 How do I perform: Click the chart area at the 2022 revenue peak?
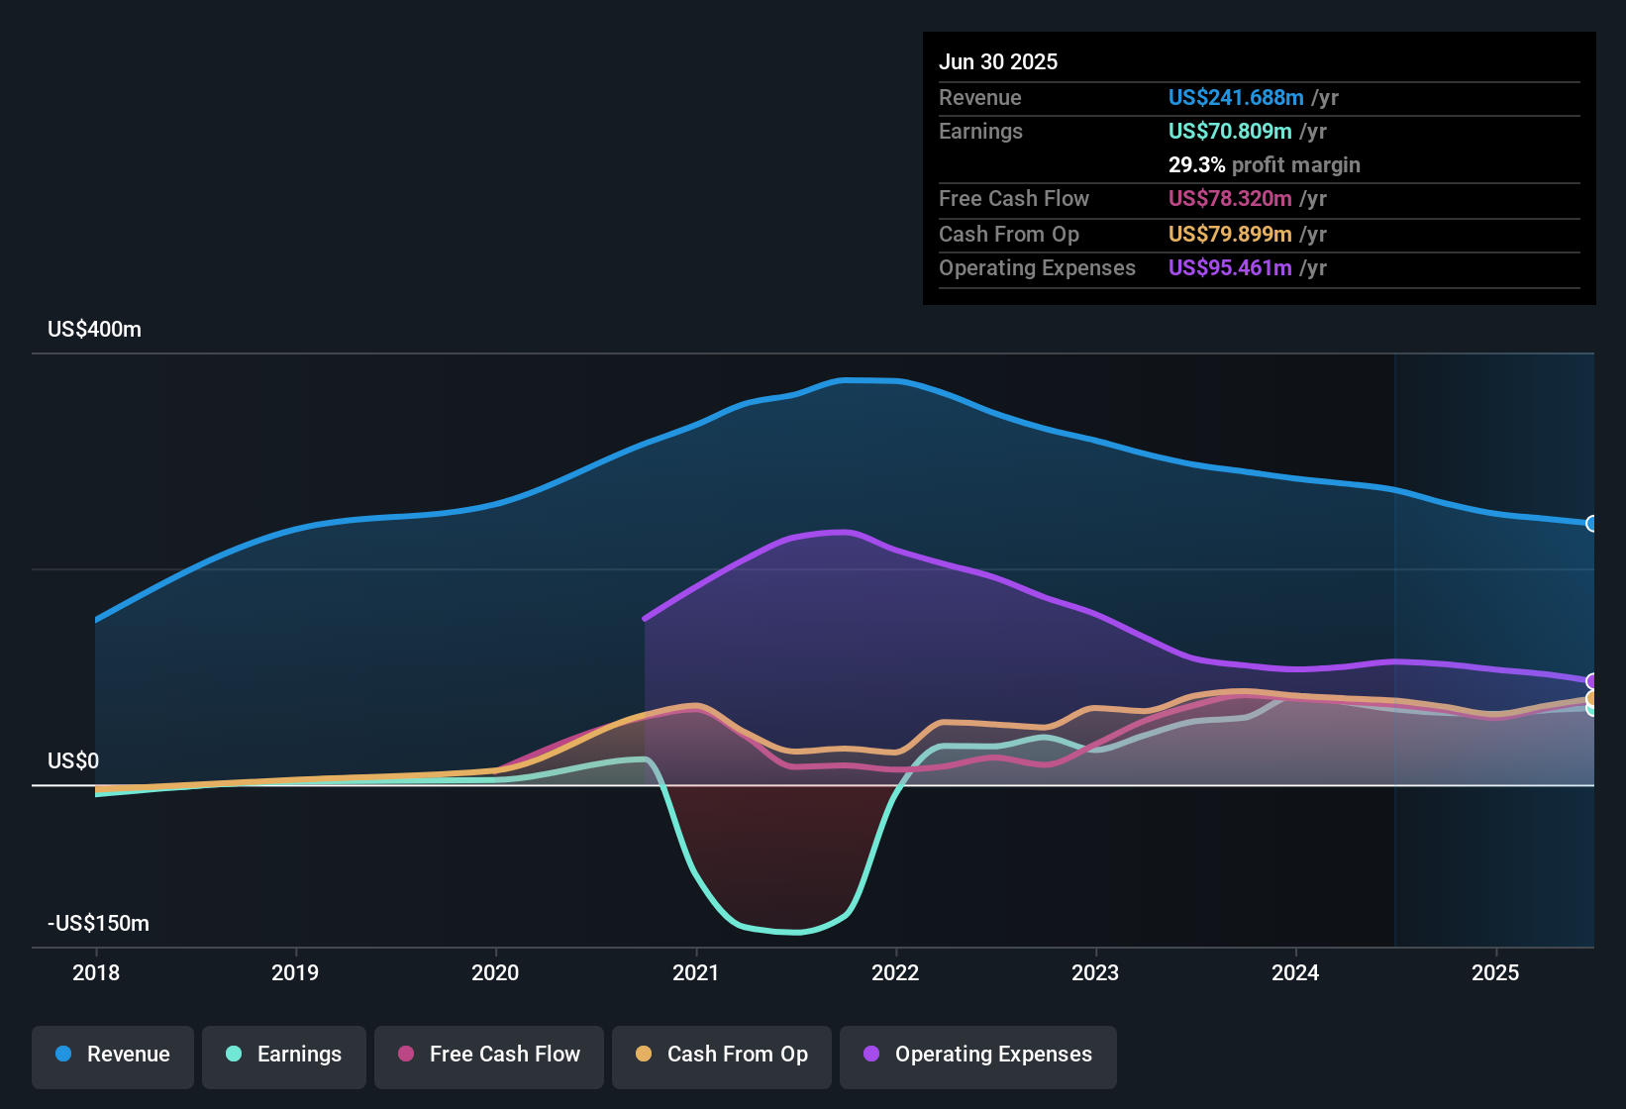pyautogui.click(x=871, y=381)
